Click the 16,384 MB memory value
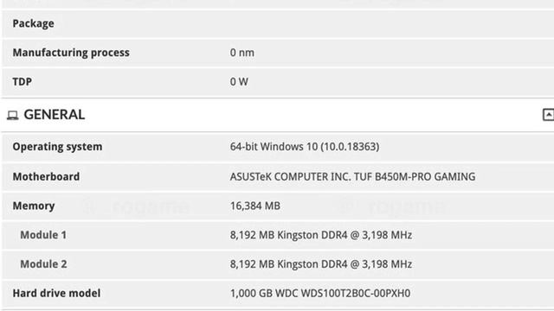The height and width of the screenshot is (311, 554). point(255,206)
